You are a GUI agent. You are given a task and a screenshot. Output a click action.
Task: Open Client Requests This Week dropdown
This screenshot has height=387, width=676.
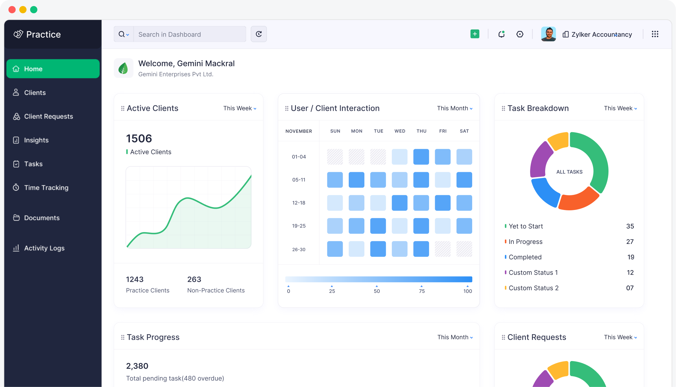(x=620, y=337)
